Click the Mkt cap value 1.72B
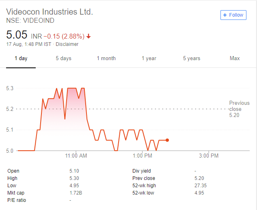Viewport: 257px width, 210px height. coord(76,193)
